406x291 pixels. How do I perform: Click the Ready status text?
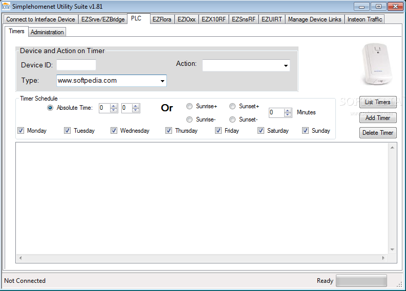coord(325,281)
